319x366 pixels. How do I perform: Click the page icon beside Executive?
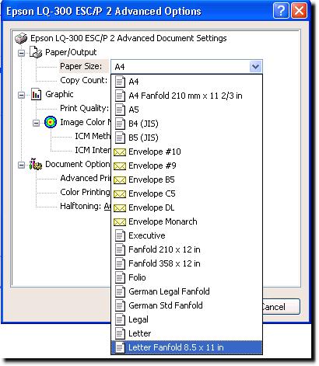[120, 235]
